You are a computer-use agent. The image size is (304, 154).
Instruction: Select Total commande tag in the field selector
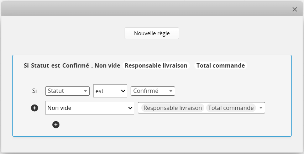click(x=231, y=108)
